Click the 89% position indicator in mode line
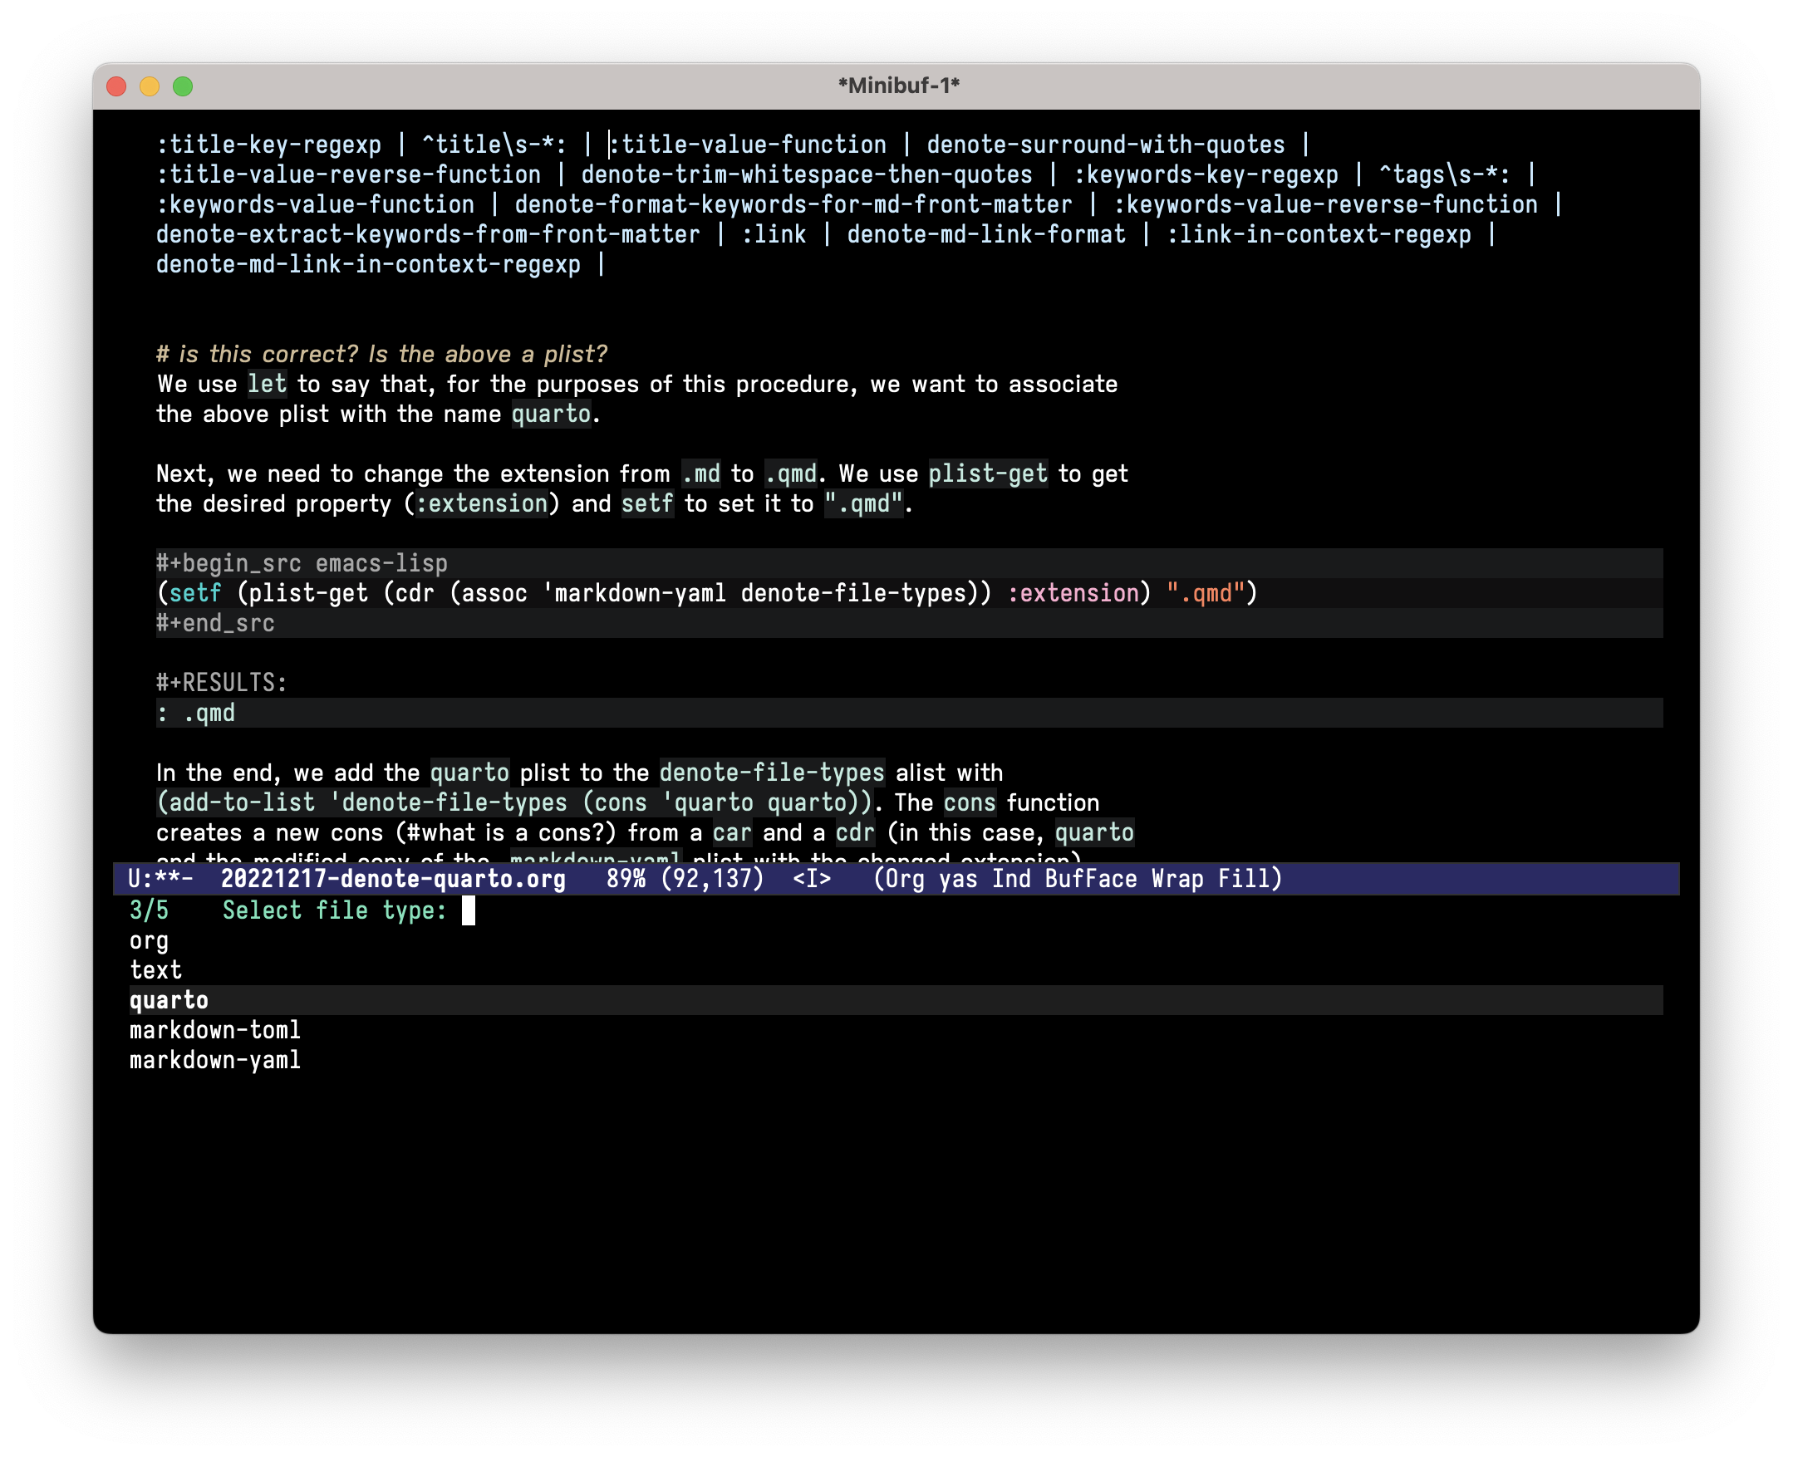1793x1457 pixels. tap(626, 879)
